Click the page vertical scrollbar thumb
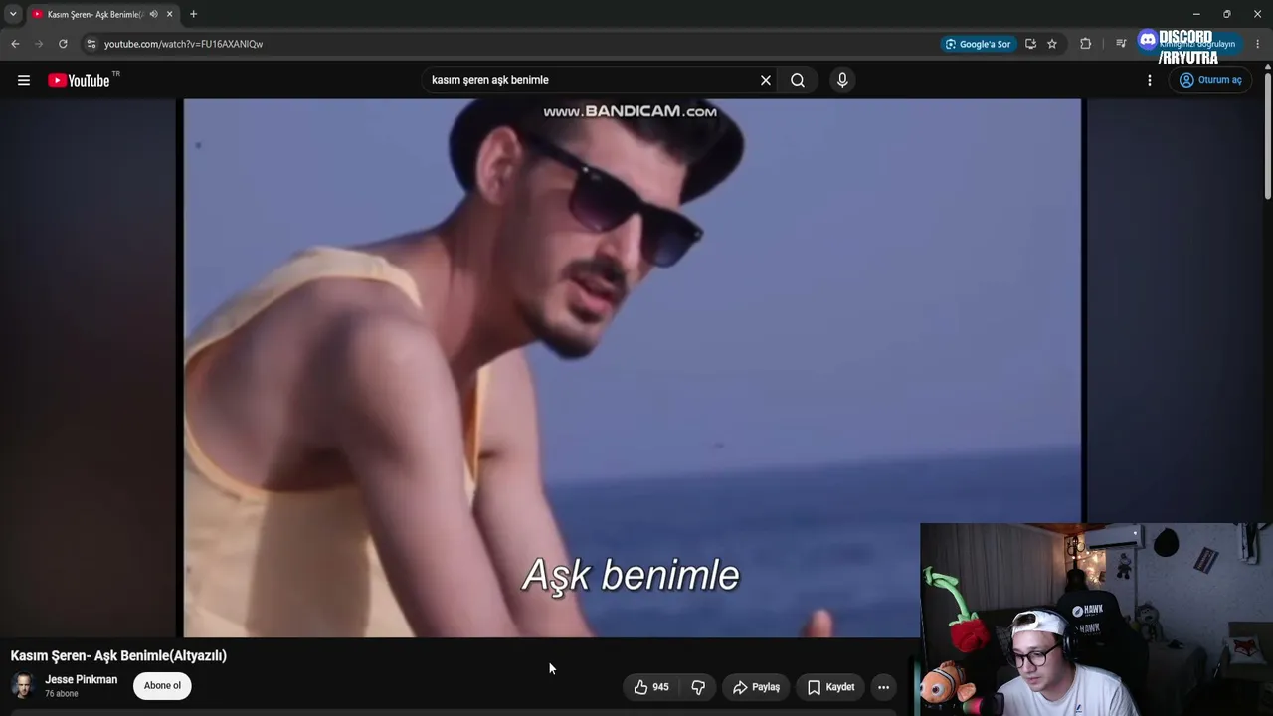 tap(1267, 134)
